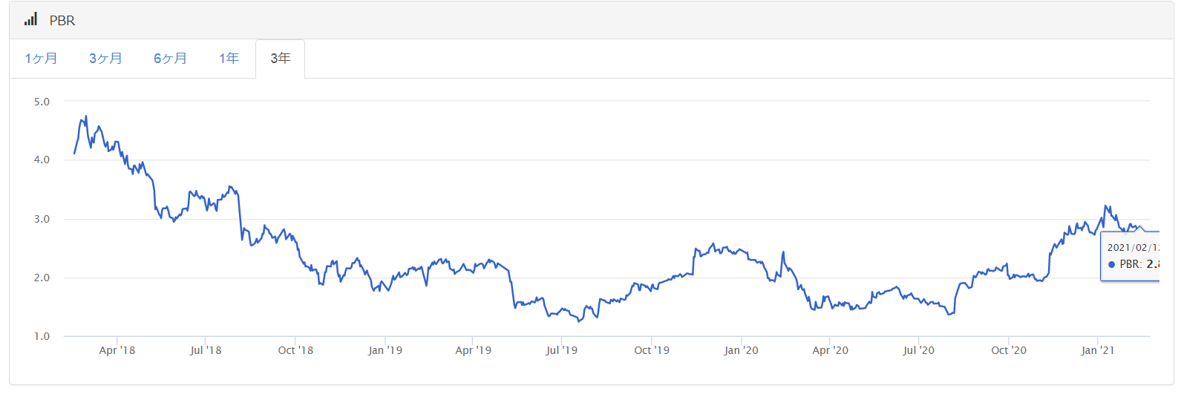Show the 1年 chart range
This screenshot has width=1181, height=397.
coord(229,59)
